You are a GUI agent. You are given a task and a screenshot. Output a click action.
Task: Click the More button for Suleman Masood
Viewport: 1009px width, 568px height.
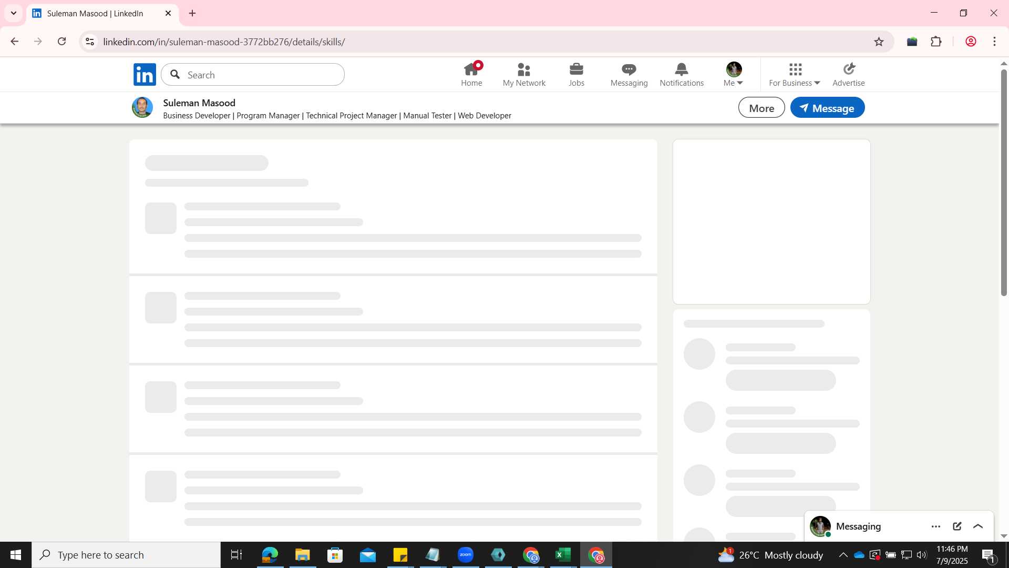tap(761, 108)
